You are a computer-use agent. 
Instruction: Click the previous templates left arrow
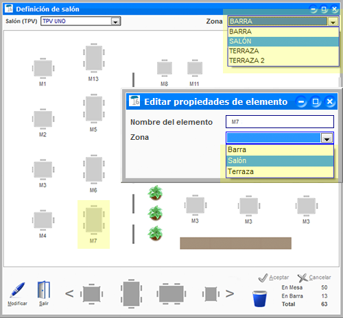pyautogui.click(x=69, y=294)
